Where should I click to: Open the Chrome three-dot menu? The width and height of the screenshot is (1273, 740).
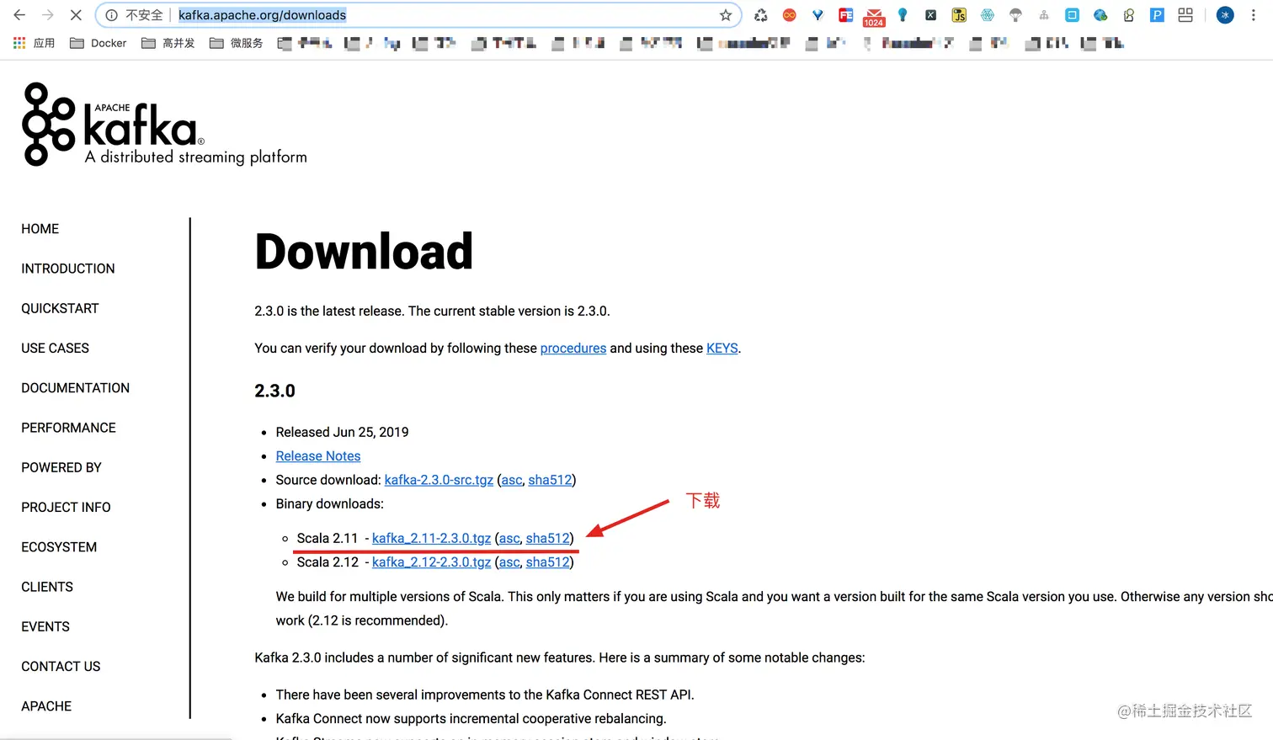(x=1253, y=15)
